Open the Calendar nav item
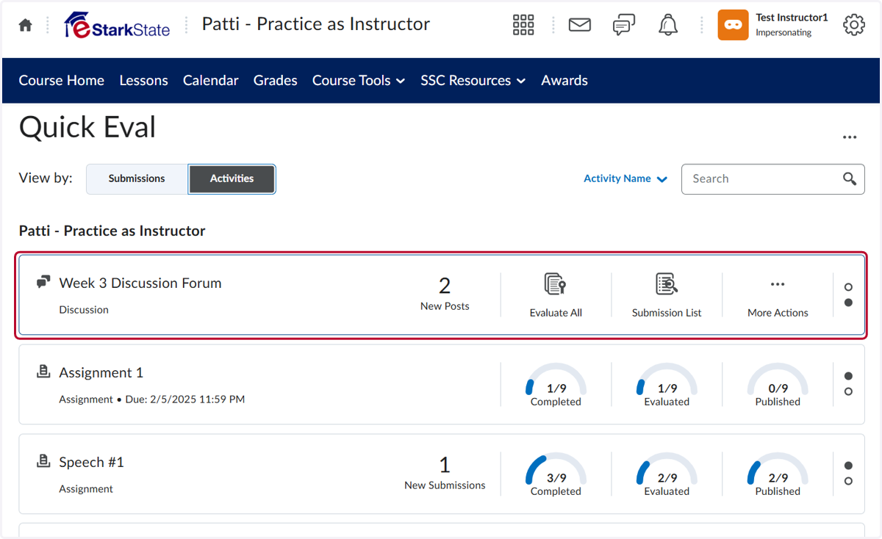This screenshot has width=882, height=539. [x=211, y=81]
